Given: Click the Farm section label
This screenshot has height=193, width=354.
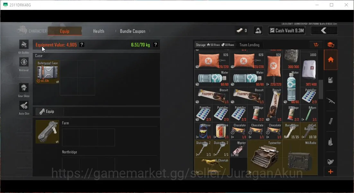Looking at the screenshot, I should pyautogui.click(x=66, y=123).
